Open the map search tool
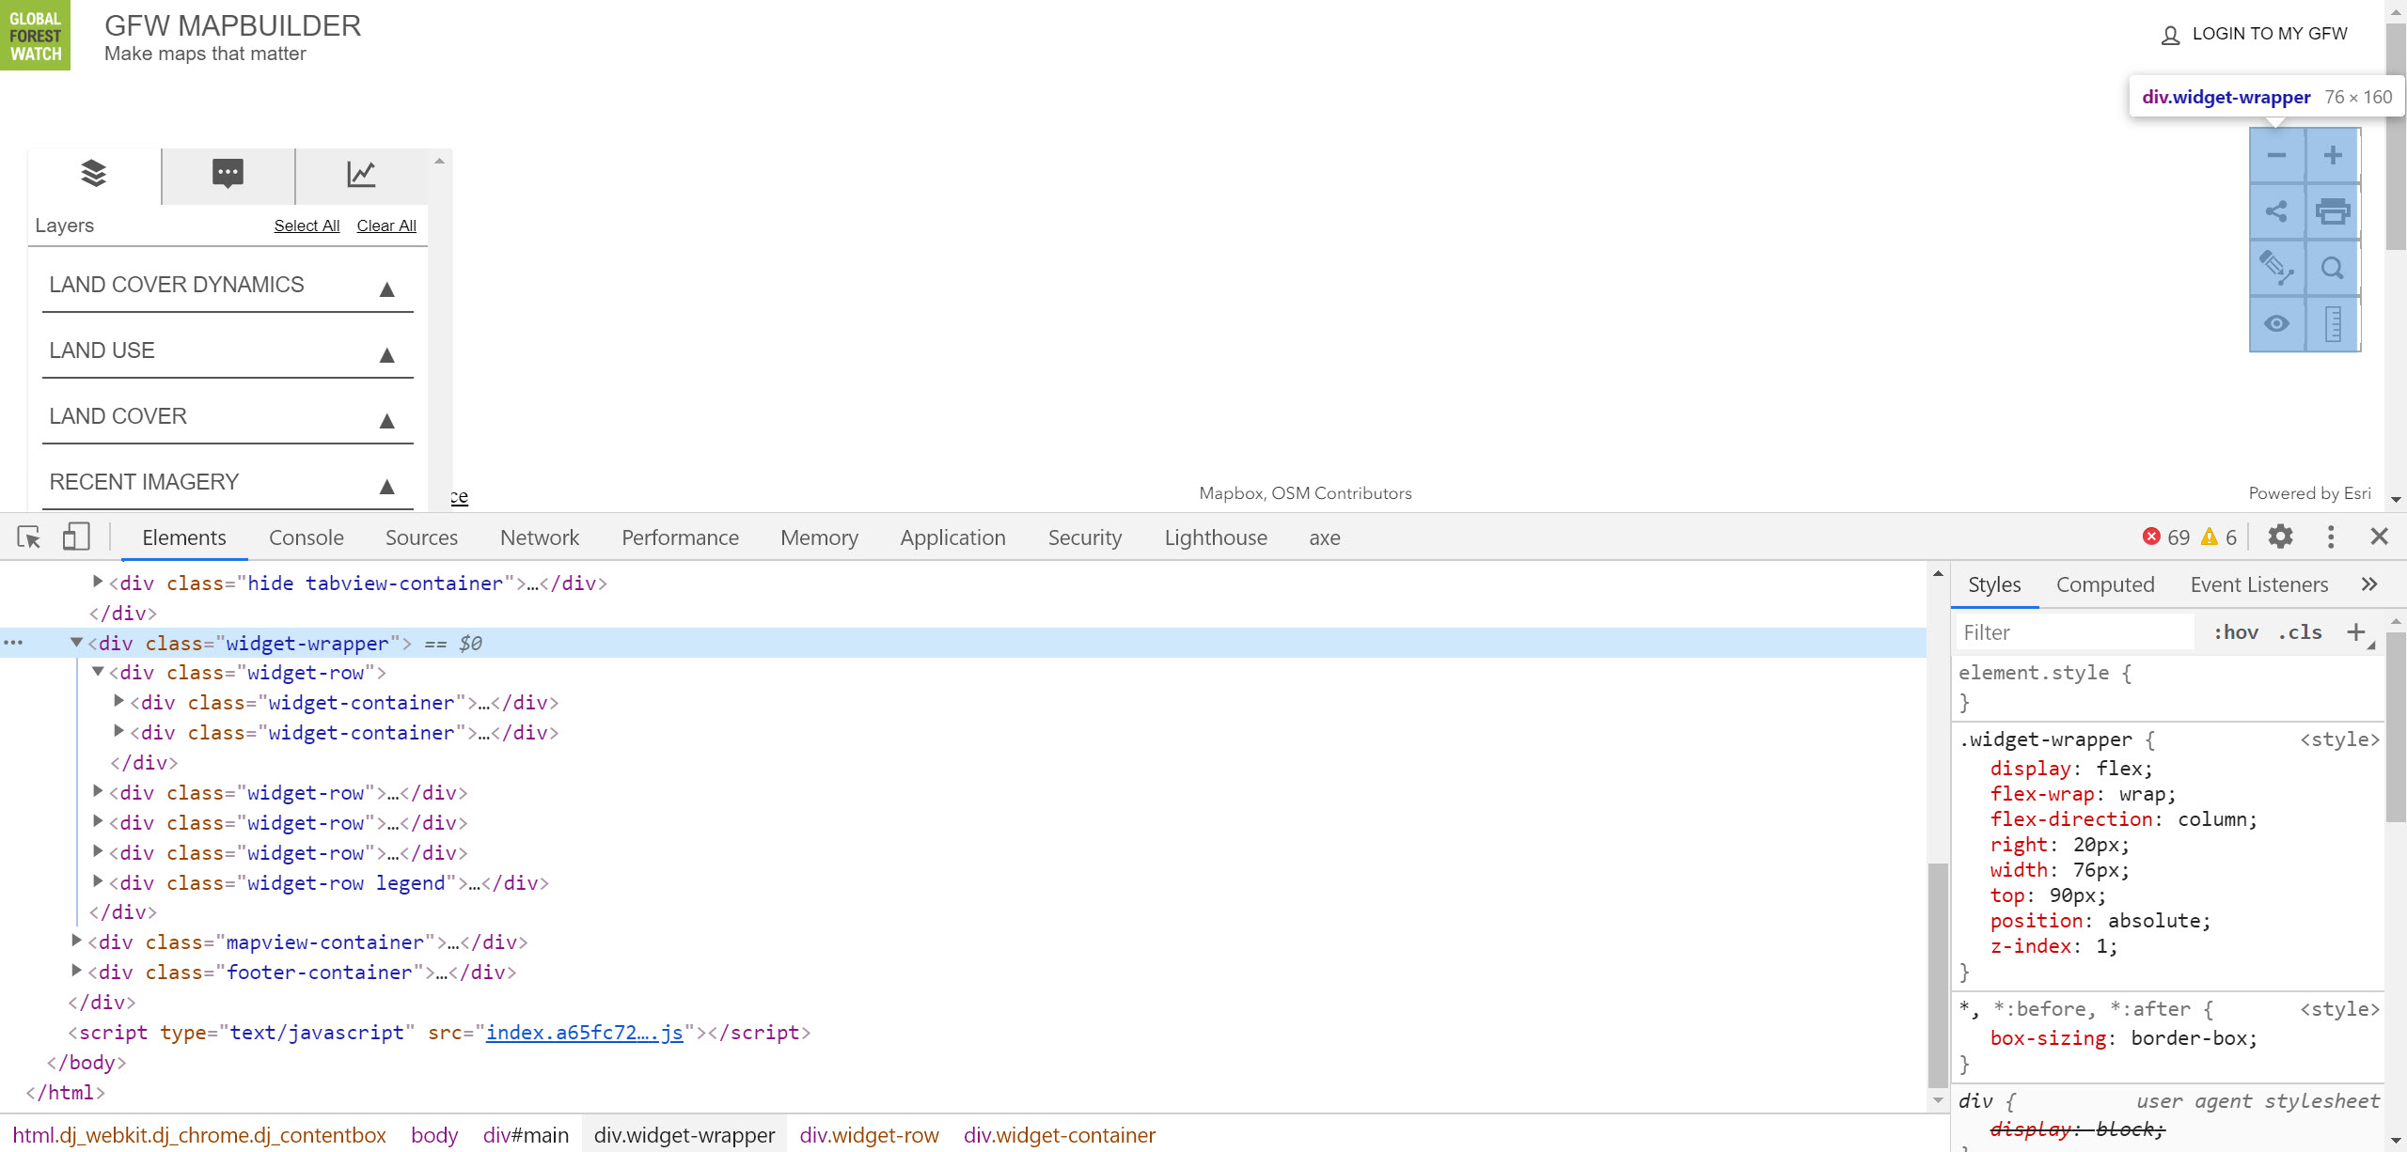The image size is (2407, 1152). click(x=2334, y=268)
